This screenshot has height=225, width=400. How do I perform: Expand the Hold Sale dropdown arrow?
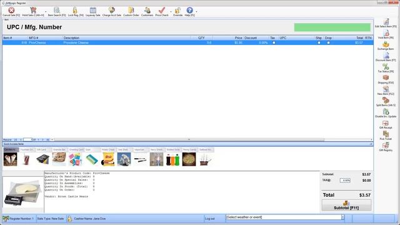tap(46, 11)
